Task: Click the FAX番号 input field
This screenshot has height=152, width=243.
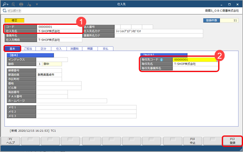Action: pyautogui.click(x=52, y=96)
